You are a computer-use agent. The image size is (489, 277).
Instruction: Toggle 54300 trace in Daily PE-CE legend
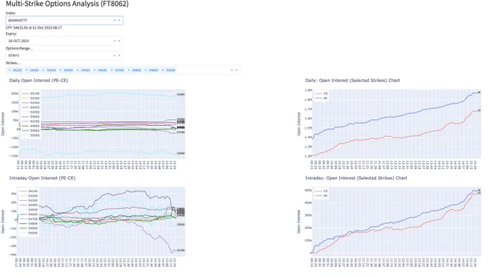click(30, 103)
